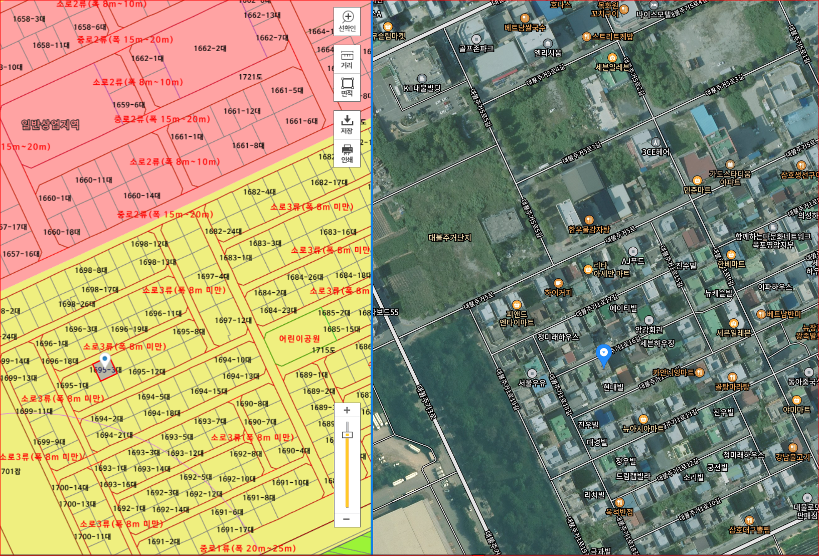
Task: Click the KT대불빌딩 building marker
Action: 422,84
